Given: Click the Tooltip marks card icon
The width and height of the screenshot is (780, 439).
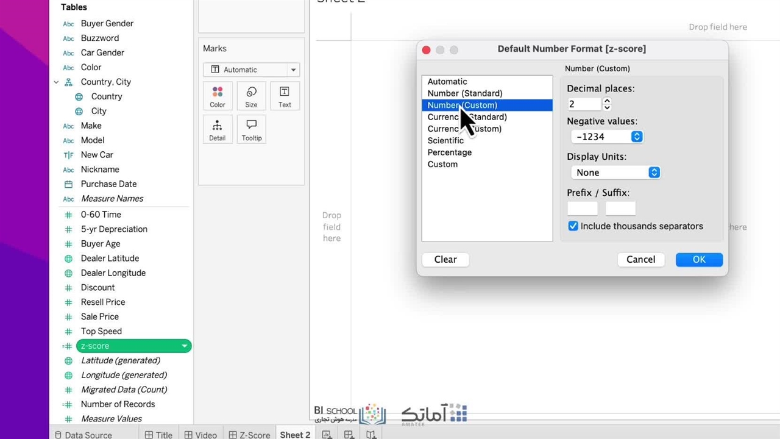Looking at the screenshot, I should click(251, 130).
